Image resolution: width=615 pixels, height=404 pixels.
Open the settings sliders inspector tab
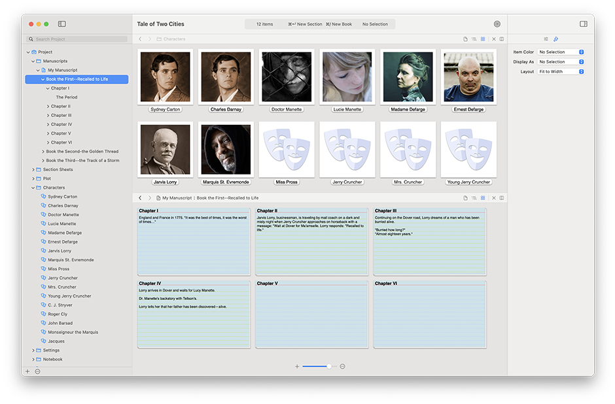coord(546,39)
